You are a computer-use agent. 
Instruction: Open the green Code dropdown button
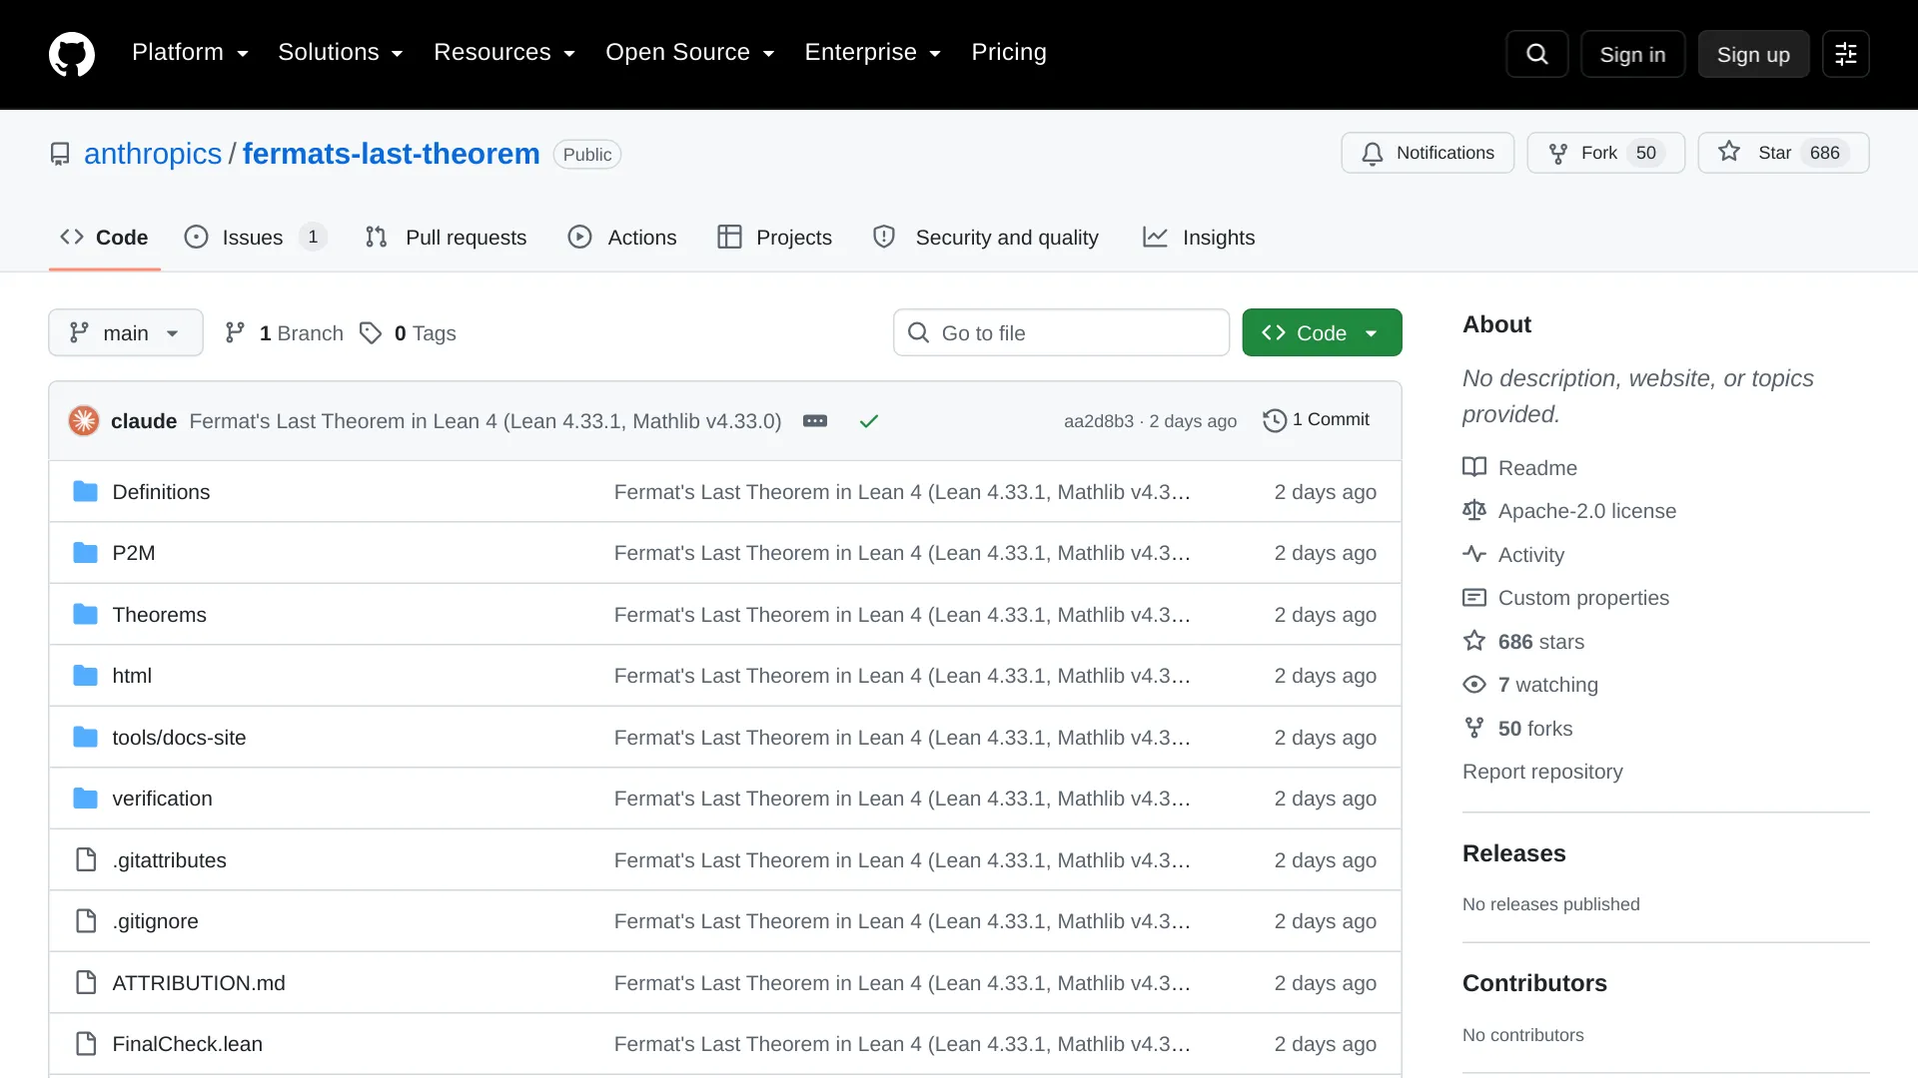click(1322, 332)
